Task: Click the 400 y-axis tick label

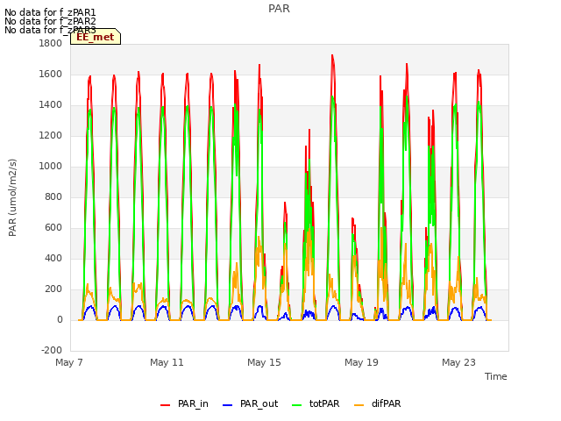Action: (x=53, y=259)
